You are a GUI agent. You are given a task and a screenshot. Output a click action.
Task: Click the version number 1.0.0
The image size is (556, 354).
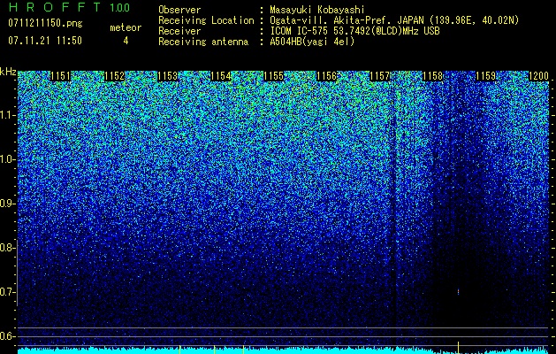(x=120, y=8)
